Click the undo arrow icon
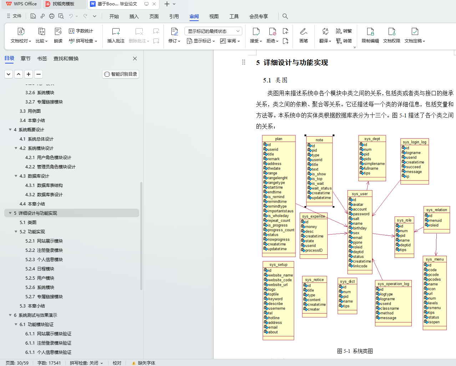The height and width of the screenshot is (366, 456). (71, 16)
